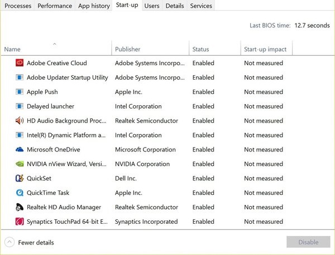Click the Fewer details label

tap(36, 242)
